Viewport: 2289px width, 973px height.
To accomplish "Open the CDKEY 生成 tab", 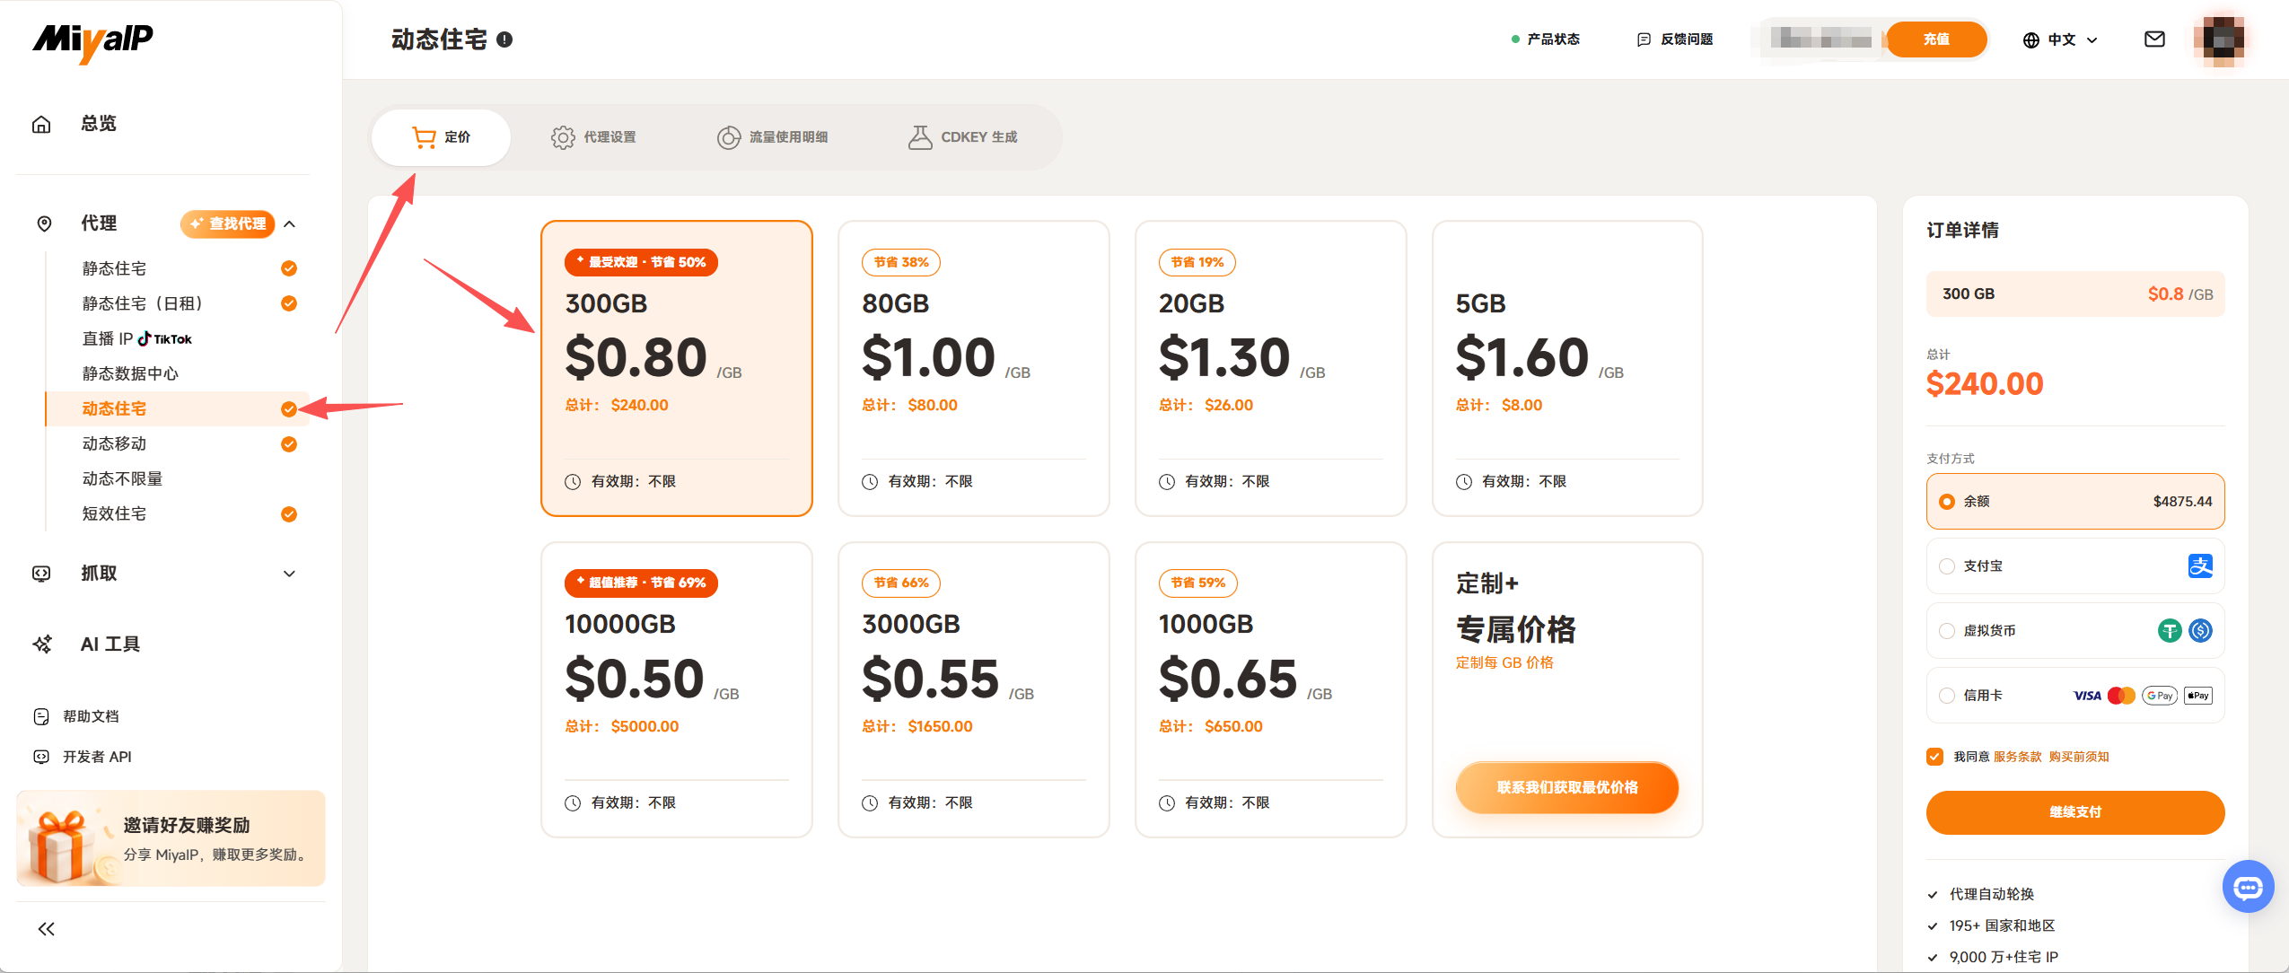I will pos(962,137).
